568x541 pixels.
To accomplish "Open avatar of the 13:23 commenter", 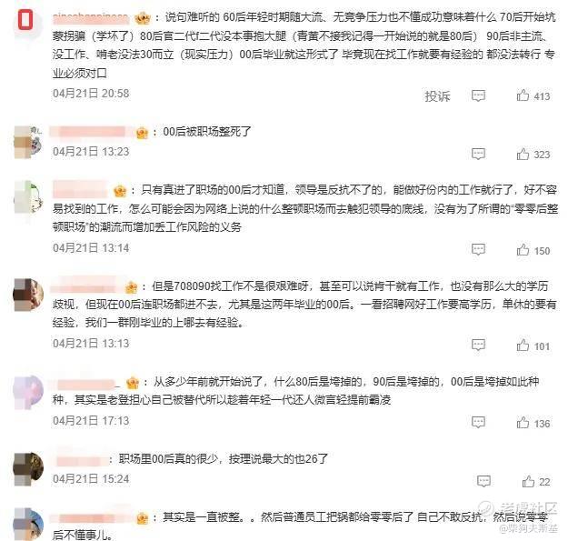I will (28, 142).
